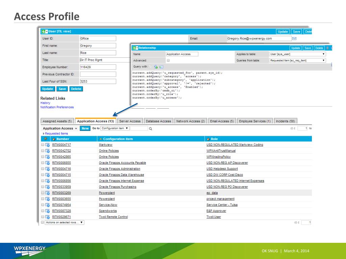Open preview icon for RITM0004717

point(47,145)
